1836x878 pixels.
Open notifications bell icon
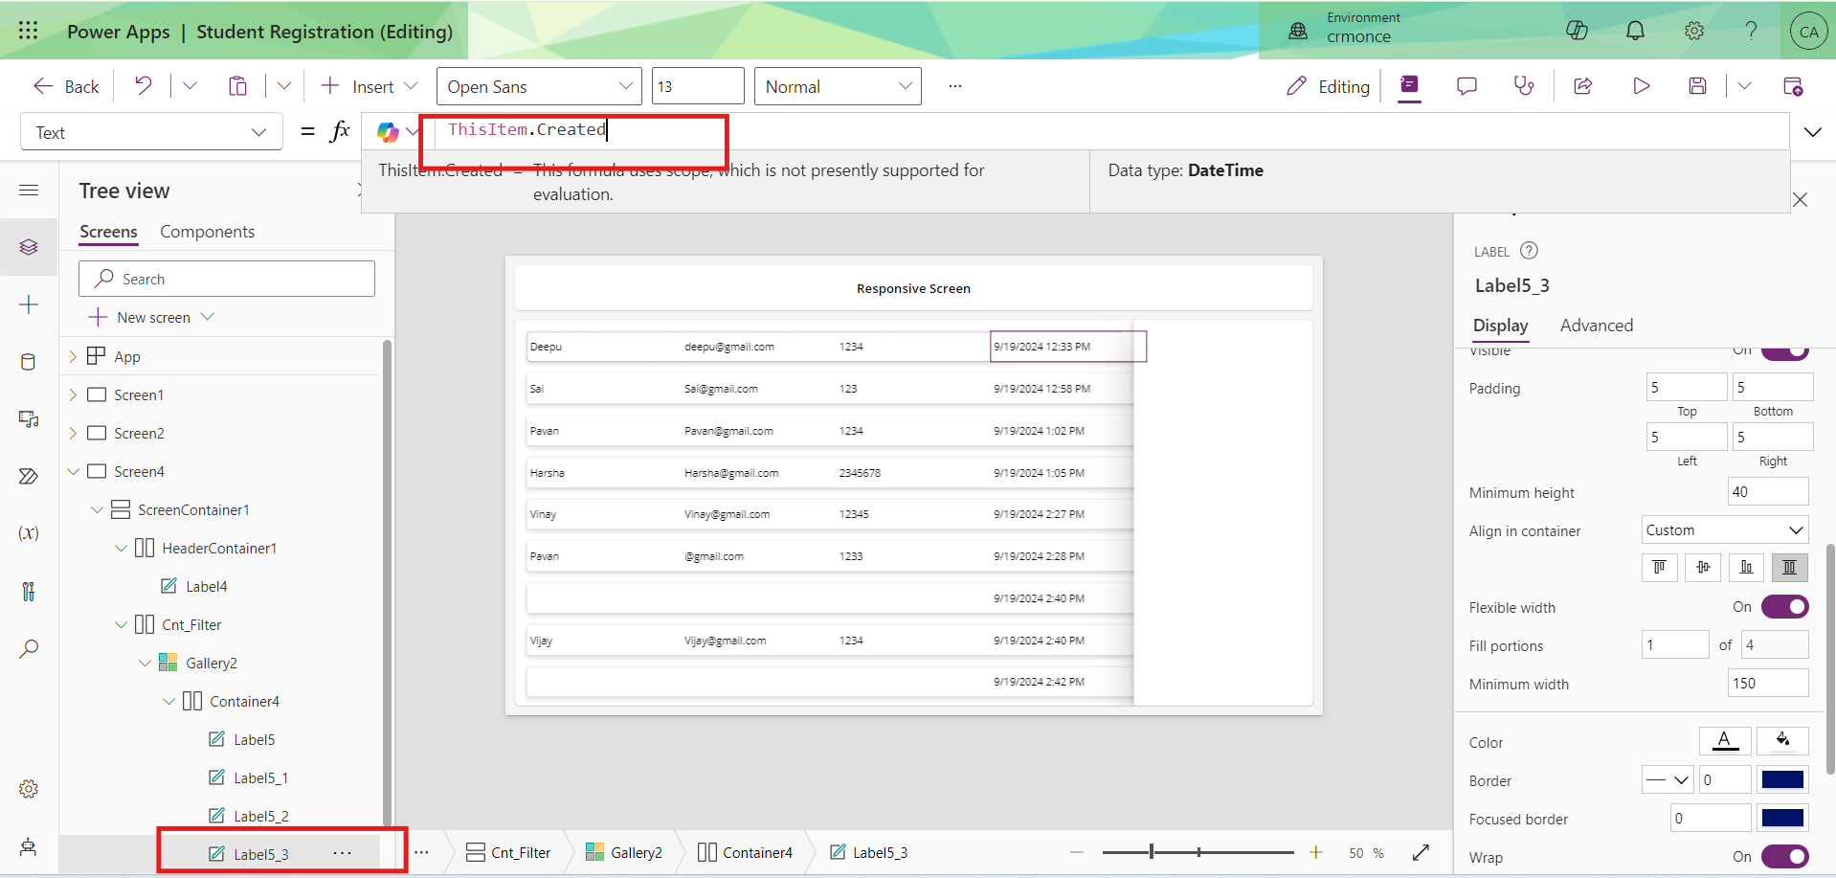click(x=1635, y=31)
